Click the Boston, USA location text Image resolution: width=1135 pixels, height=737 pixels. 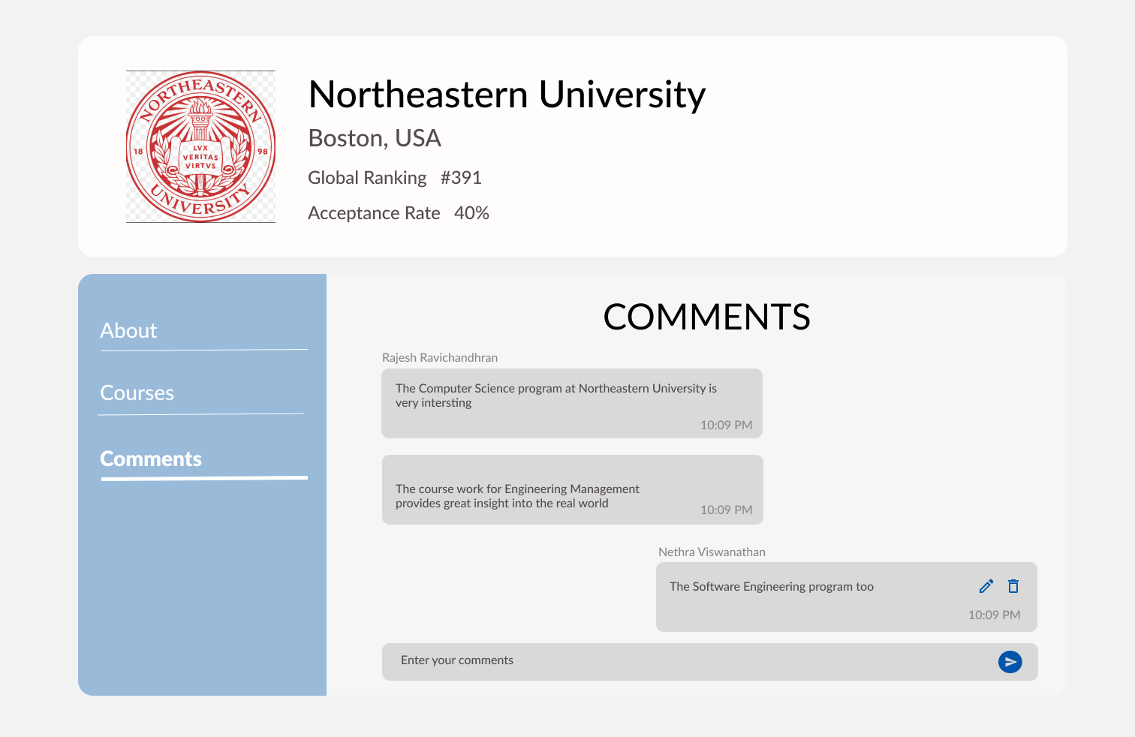point(375,138)
